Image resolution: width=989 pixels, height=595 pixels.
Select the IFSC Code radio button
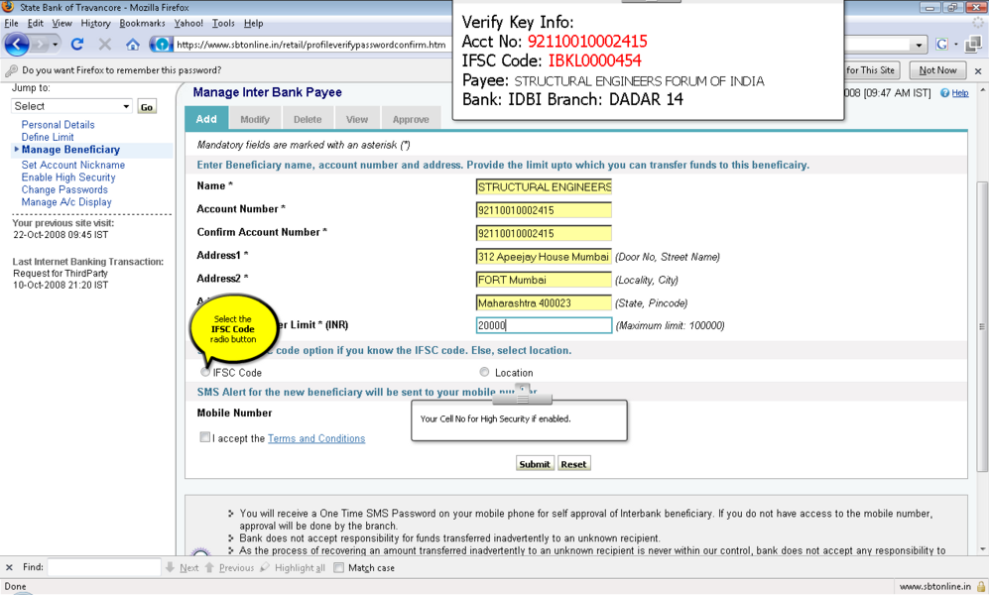(x=205, y=373)
